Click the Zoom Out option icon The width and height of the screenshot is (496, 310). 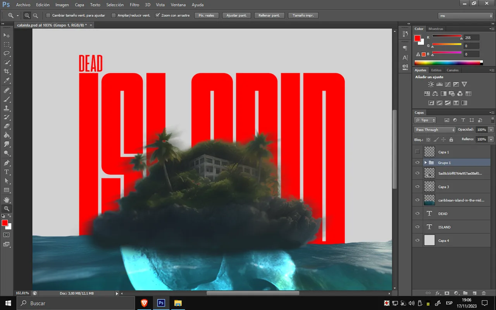(x=35, y=15)
